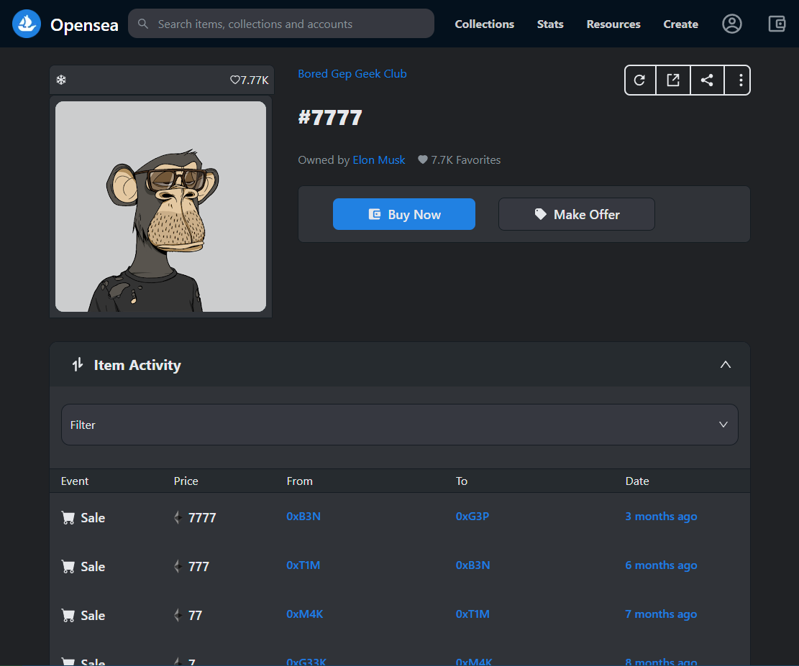
Task: Open sender address 0xM4K in 77 sale
Action: click(x=305, y=614)
